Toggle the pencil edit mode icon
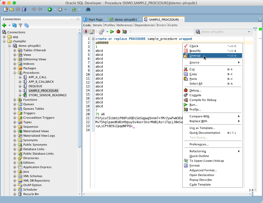 (92, 32)
